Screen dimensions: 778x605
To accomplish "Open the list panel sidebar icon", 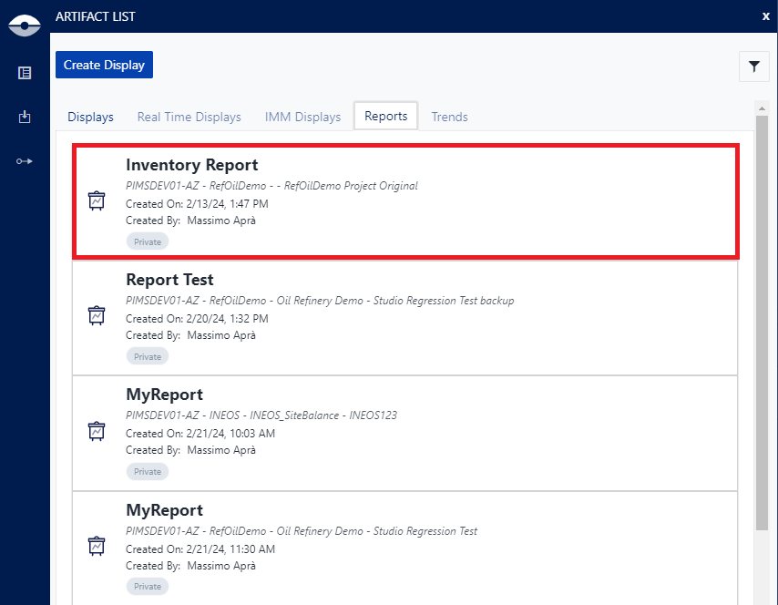I will pyautogui.click(x=25, y=73).
